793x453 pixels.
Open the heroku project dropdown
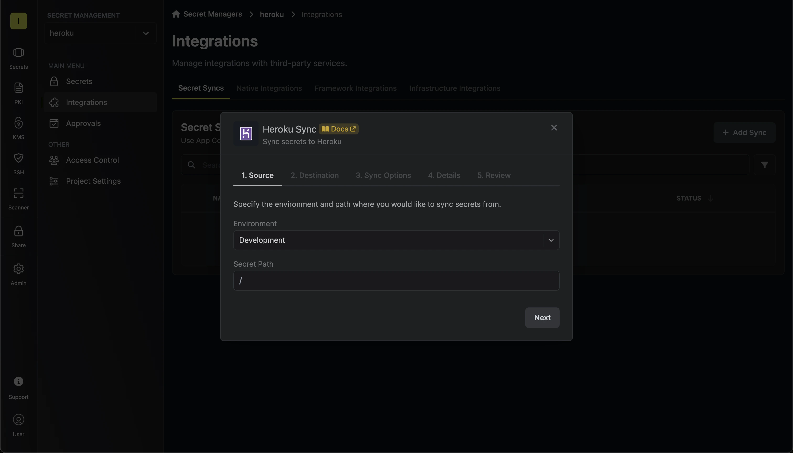tap(100, 33)
